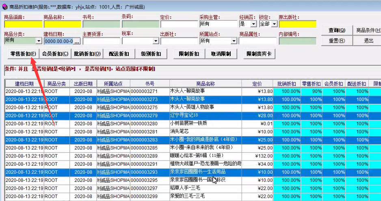
Task: Select the 亲爱的三毛-三毛 row
Action: point(192,197)
